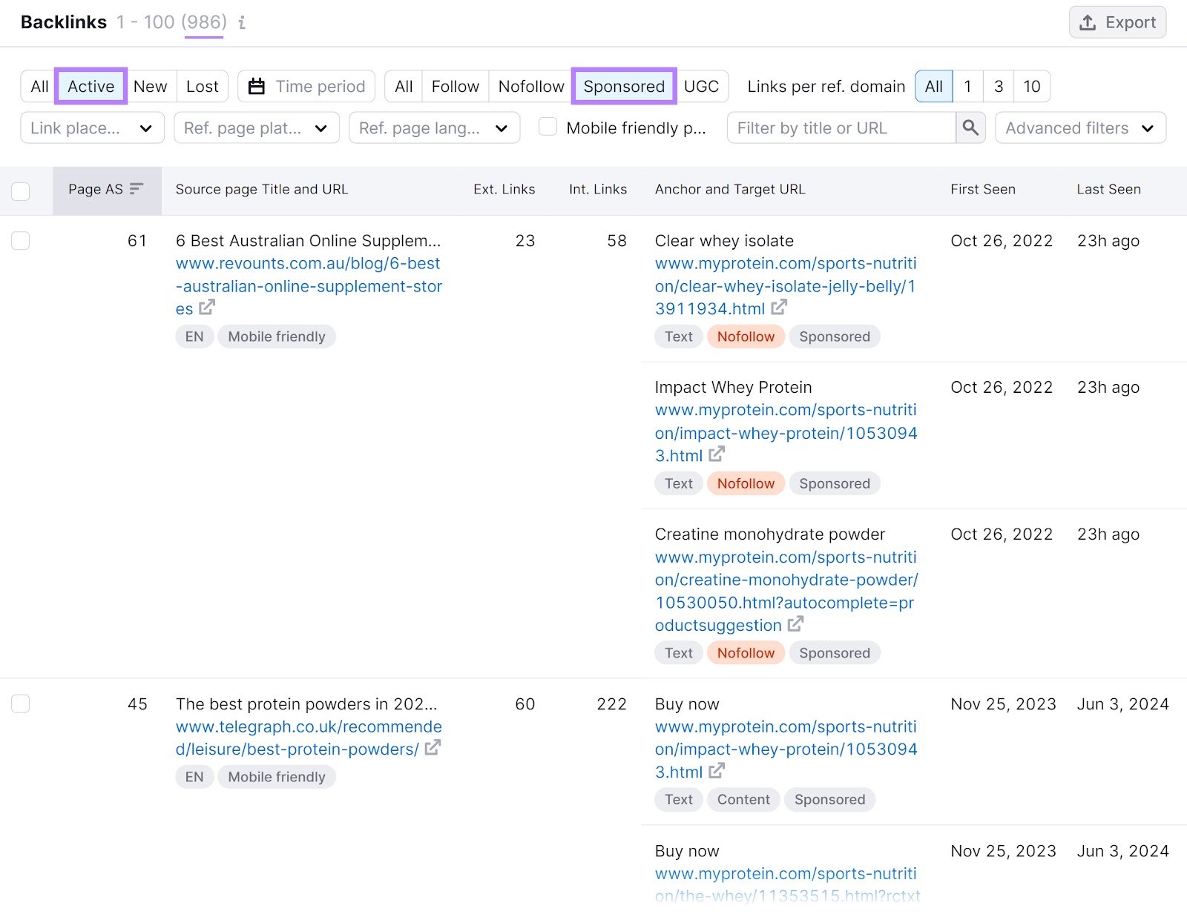The height and width of the screenshot is (914, 1187).
Task: Switch to the Lost backlinks tab
Action: pos(202,86)
